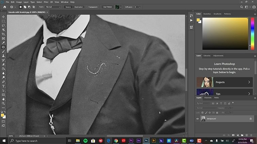This screenshot has width=257, height=144.
Task: Create a new group folder in Layers
Action: (x=242, y=135)
